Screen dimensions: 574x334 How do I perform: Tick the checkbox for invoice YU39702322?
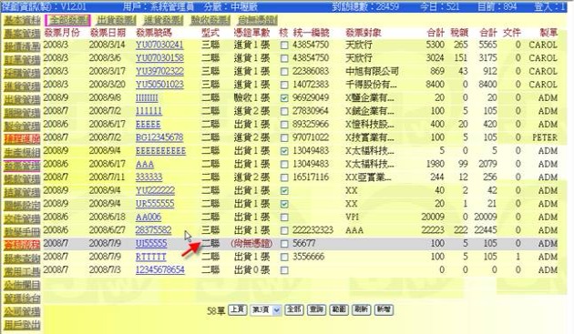pos(284,72)
